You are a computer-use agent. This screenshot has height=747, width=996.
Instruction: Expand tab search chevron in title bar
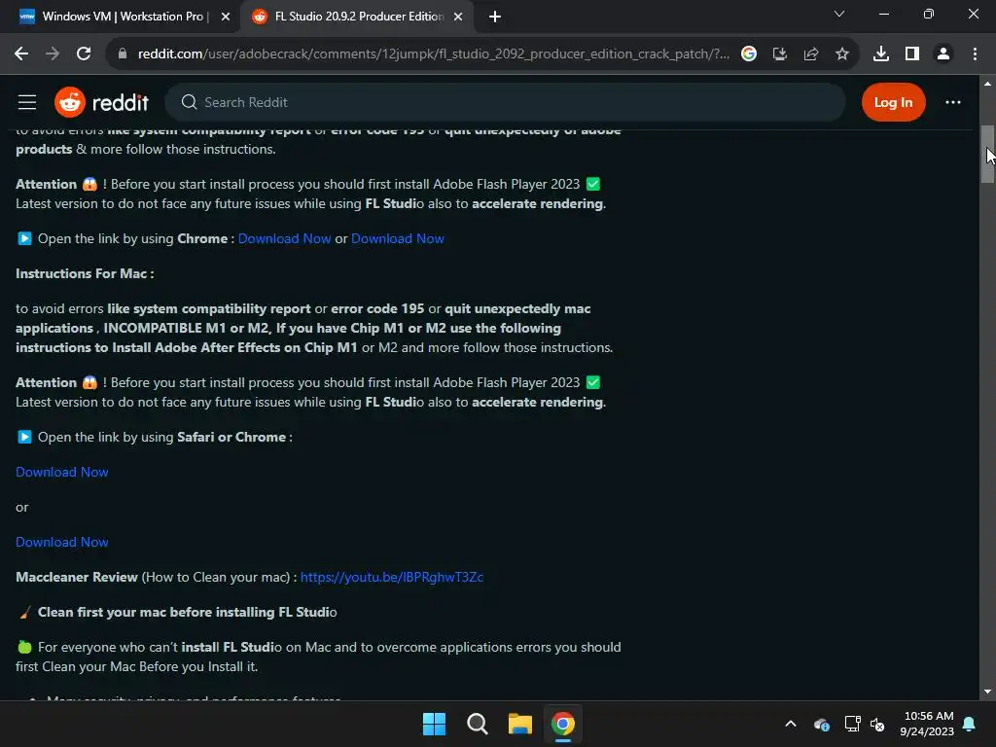pos(839,14)
